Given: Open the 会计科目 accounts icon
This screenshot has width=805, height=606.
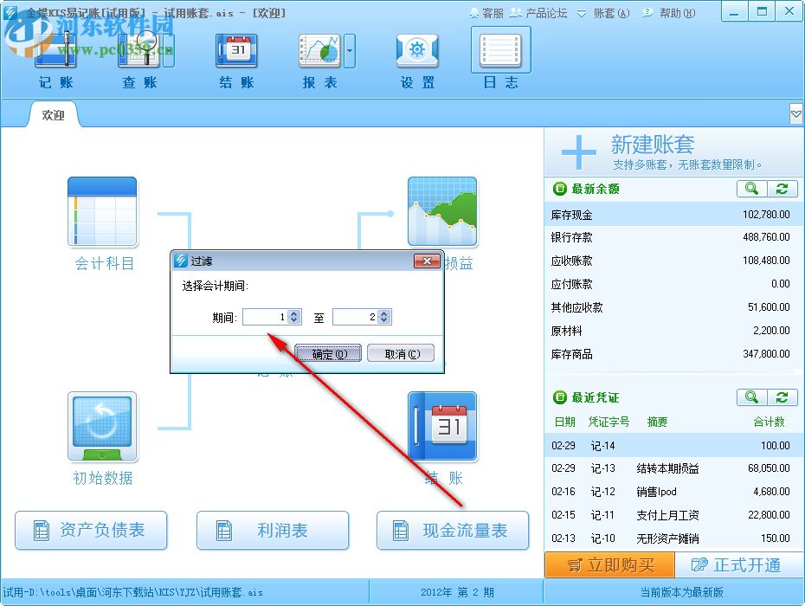Looking at the screenshot, I should pos(101,212).
